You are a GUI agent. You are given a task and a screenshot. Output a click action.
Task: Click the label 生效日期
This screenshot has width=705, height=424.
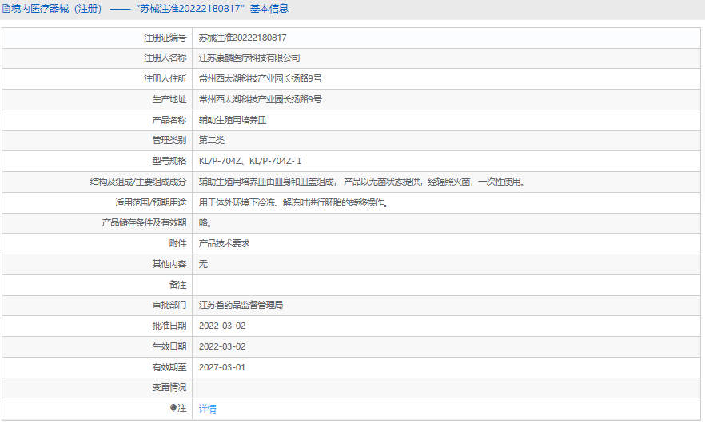(x=169, y=346)
